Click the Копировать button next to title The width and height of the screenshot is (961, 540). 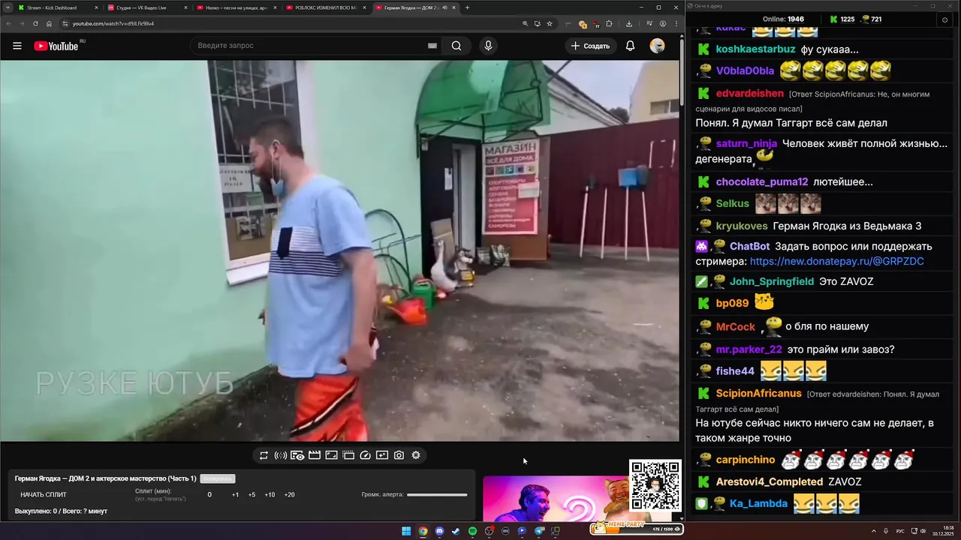point(218,478)
